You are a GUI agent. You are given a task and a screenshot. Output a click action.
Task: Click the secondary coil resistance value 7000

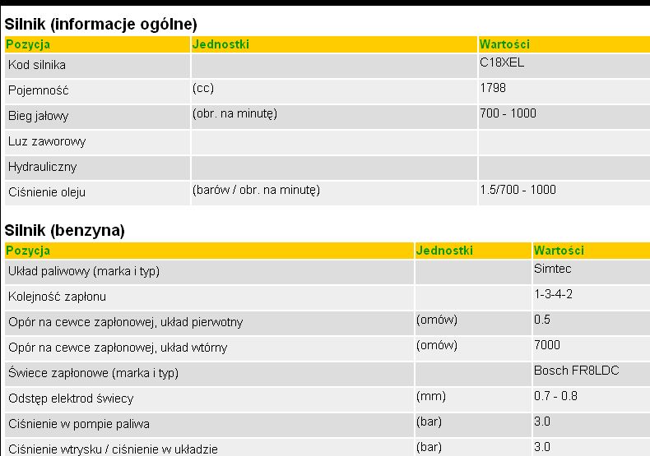click(x=547, y=345)
